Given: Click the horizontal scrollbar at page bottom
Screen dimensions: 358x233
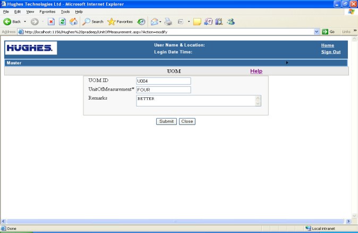Looking at the screenshot, I should (175, 221).
